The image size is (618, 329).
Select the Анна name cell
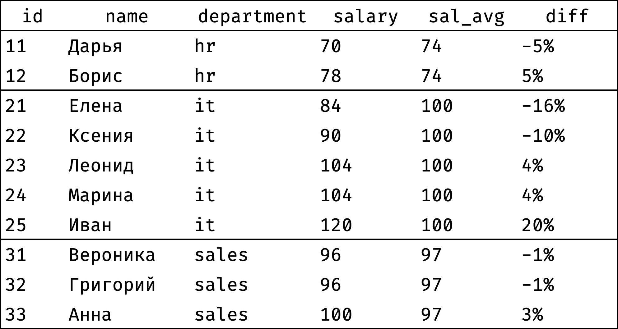pos(90,315)
